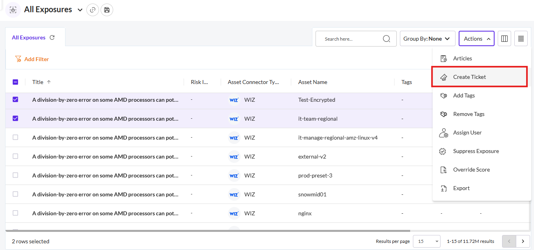Click the WIZ logo in nginx row
This screenshot has height=250, width=534.
pyautogui.click(x=234, y=213)
